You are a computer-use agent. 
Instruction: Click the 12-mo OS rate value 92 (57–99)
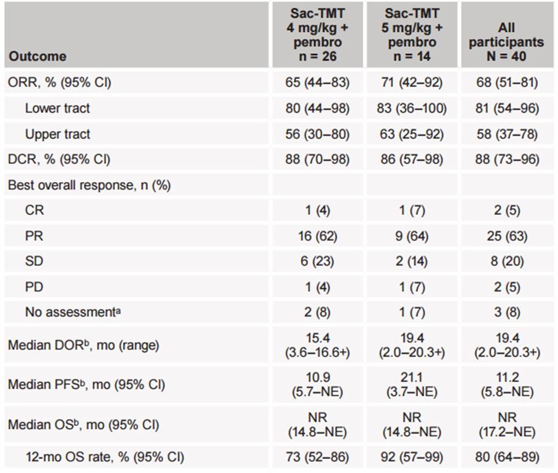(x=412, y=457)
